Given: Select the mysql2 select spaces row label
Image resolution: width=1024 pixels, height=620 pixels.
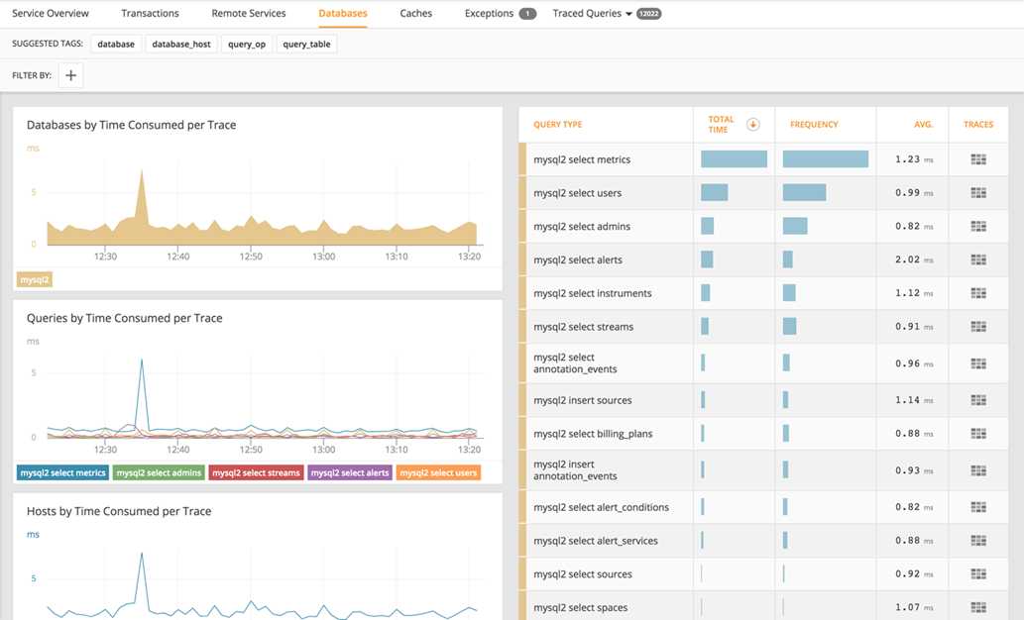Looking at the screenshot, I should (x=581, y=607).
